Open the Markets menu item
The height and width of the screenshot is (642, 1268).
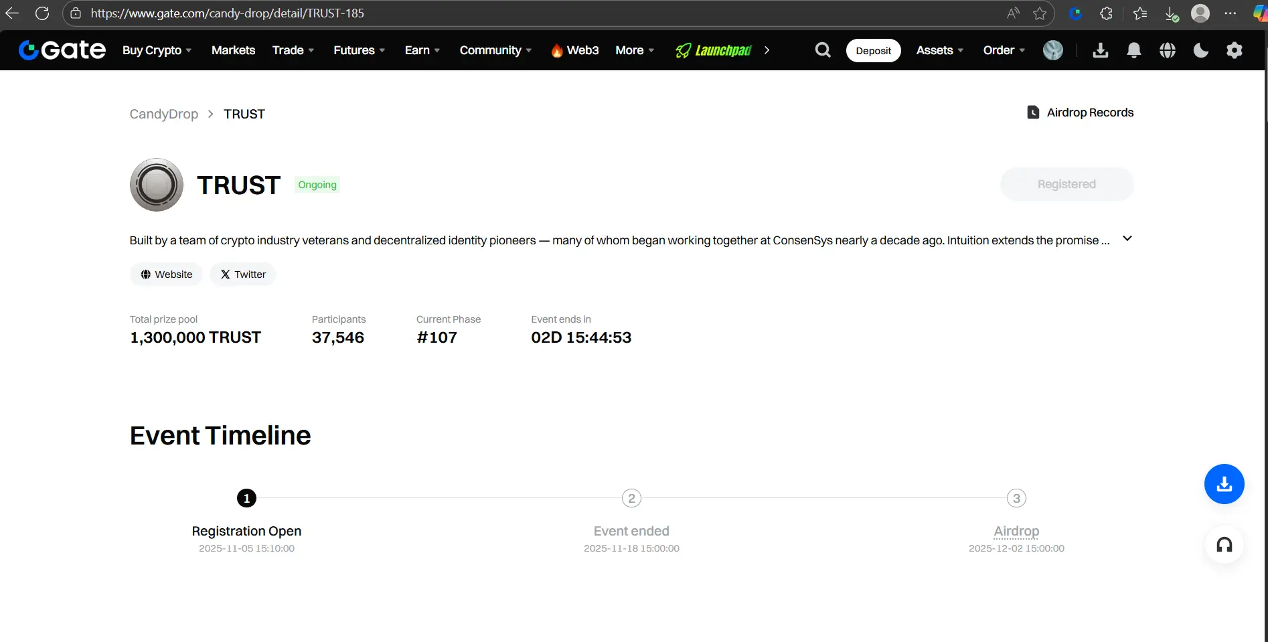[233, 50]
